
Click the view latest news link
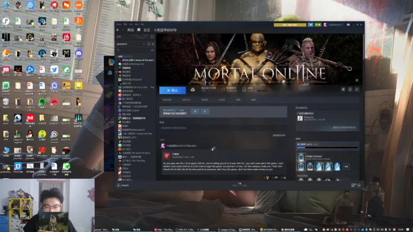pyautogui.click(x=279, y=135)
